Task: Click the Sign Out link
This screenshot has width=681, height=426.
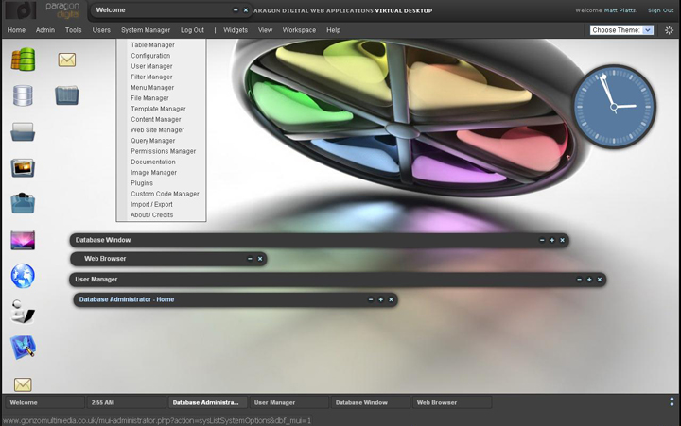Action: tap(660, 10)
